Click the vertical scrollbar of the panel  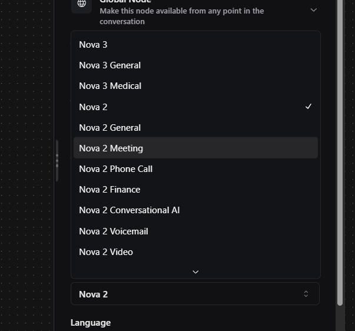pyautogui.click(x=340, y=153)
